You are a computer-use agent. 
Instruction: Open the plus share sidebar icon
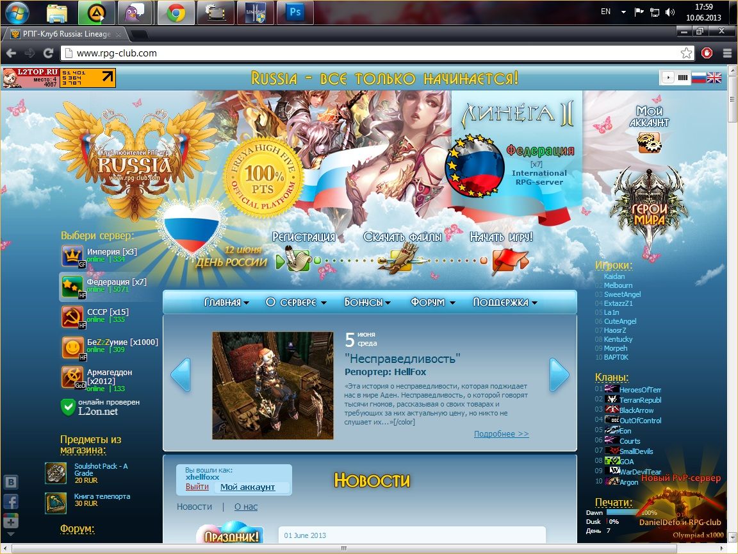11,521
